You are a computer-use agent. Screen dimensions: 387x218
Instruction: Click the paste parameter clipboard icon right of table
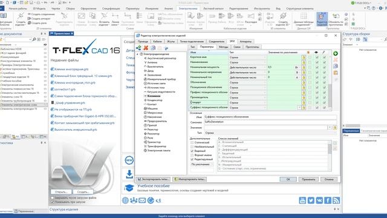coord(336,73)
